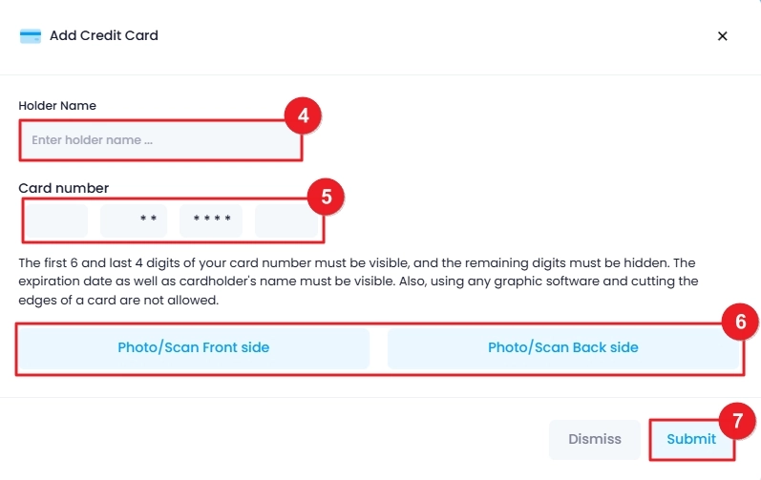Focus the Holder Name input field
761x480 pixels.
coord(160,140)
